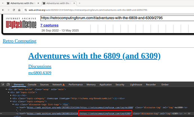The height and width of the screenshot is (117, 194).
Task: Open the Adventures with the 6809 heading link
Action: (x=94, y=56)
